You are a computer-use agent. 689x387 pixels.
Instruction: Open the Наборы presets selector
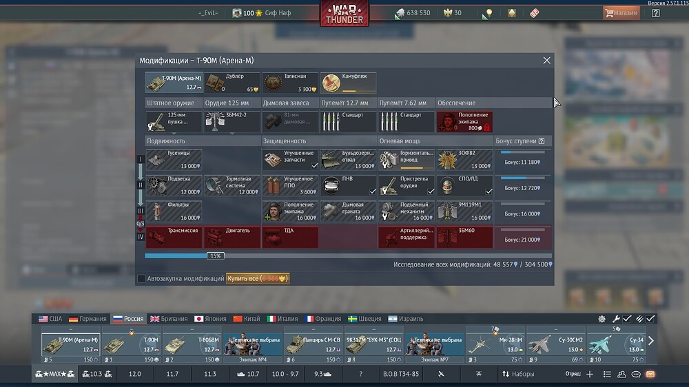click(518, 375)
